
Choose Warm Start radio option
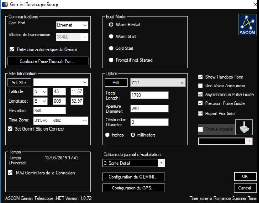point(111,37)
